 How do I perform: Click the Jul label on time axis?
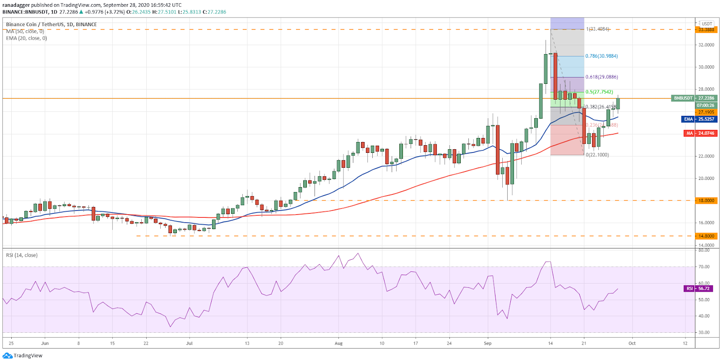[x=189, y=343]
